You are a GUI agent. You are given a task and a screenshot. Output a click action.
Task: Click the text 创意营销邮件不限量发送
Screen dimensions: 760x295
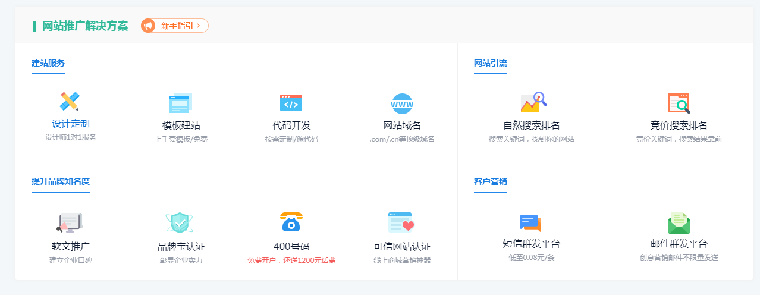(679, 258)
